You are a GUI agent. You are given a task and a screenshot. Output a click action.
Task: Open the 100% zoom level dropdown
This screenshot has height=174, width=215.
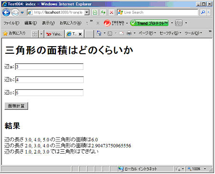(x=205, y=169)
